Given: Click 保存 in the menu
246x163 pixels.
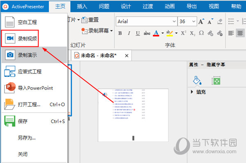Looking at the screenshot, I should (x=34, y=121).
